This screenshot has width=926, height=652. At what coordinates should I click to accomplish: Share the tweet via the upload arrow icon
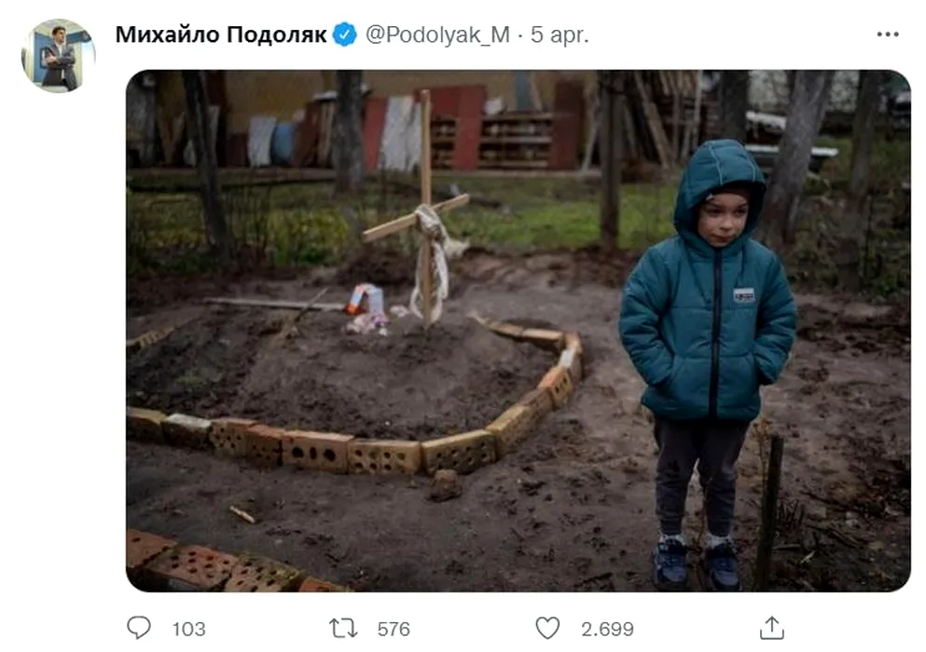771,628
